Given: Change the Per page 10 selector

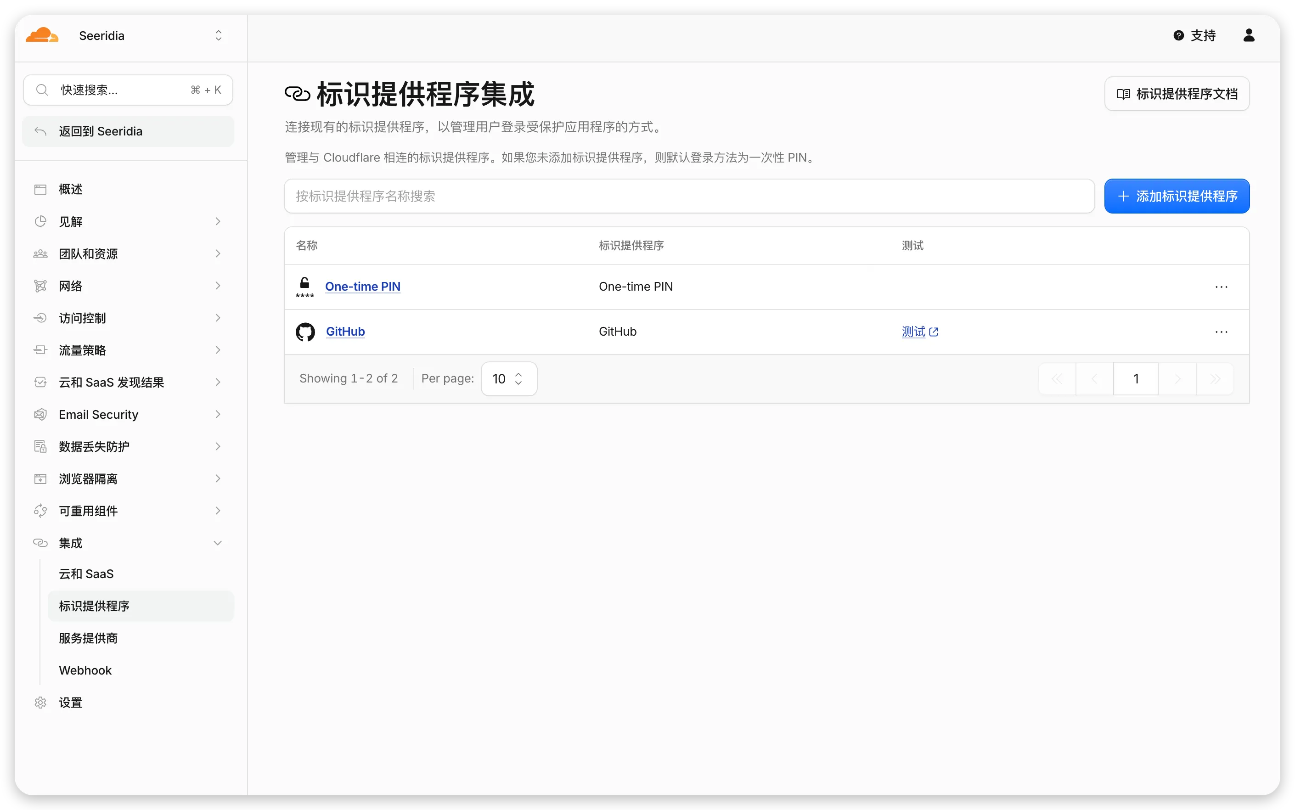Looking at the screenshot, I should tap(509, 379).
